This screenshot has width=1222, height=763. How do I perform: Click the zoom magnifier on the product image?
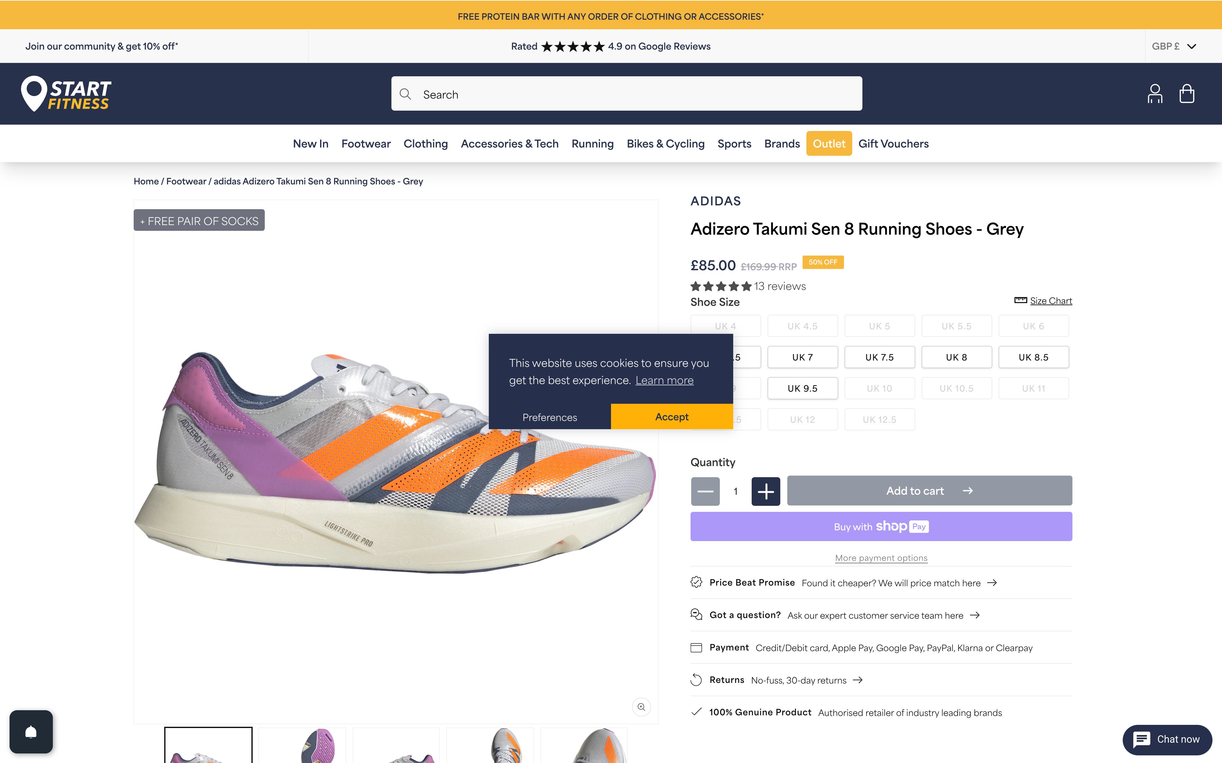pos(641,707)
